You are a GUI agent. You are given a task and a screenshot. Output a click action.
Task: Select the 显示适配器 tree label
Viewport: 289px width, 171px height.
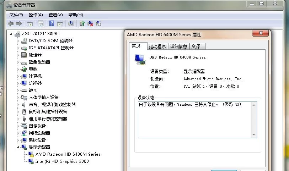click(x=39, y=147)
